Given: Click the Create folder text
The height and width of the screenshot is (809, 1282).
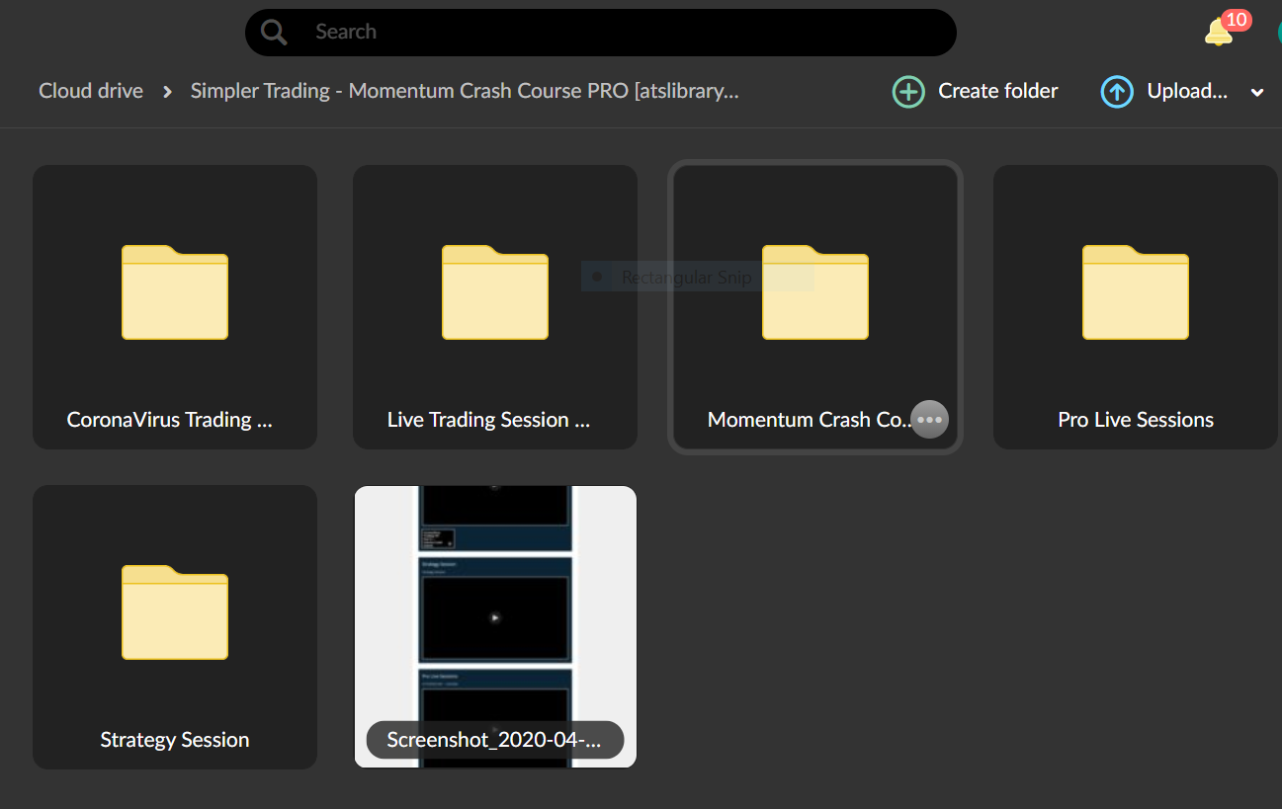Looking at the screenshot, I should [997, 91].
